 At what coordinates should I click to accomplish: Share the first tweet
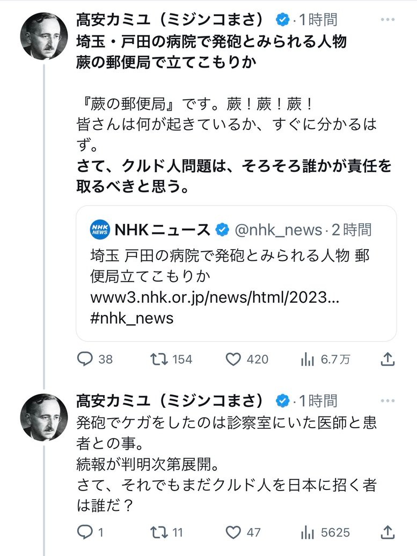pyautogui.click(x=387, y=359)
